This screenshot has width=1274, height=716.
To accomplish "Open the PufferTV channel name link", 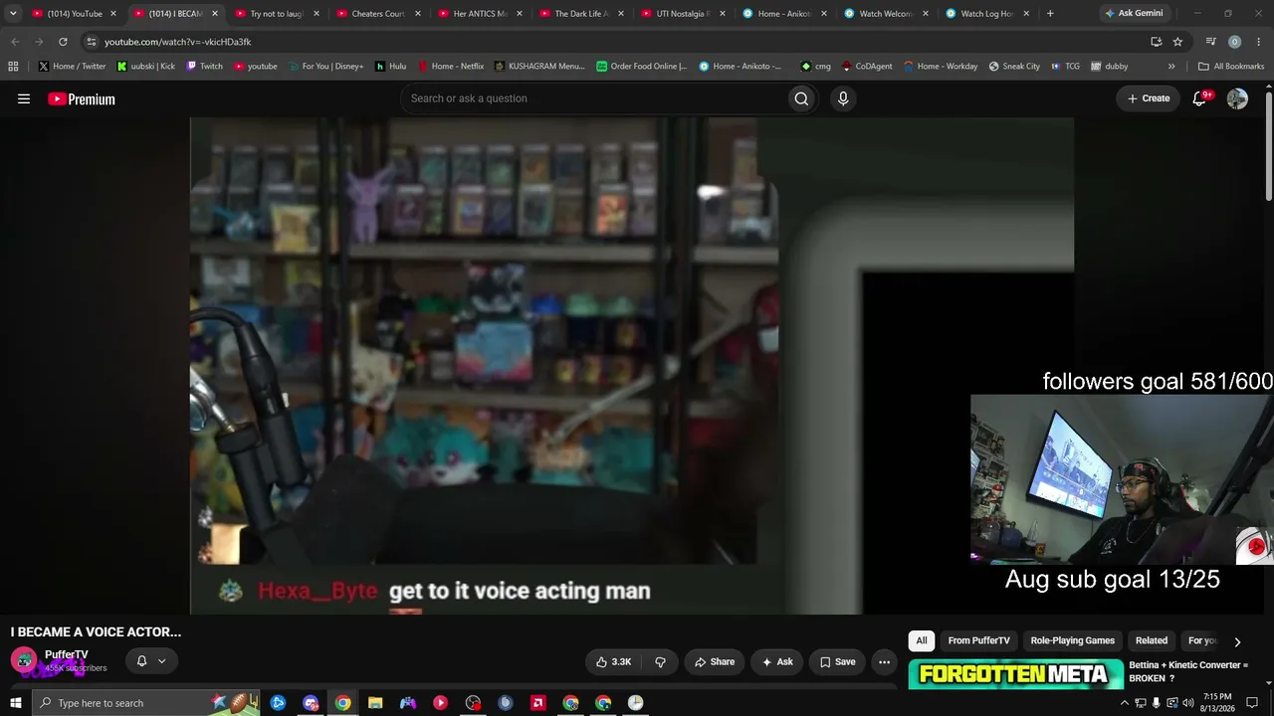I will tap(67, 654).
